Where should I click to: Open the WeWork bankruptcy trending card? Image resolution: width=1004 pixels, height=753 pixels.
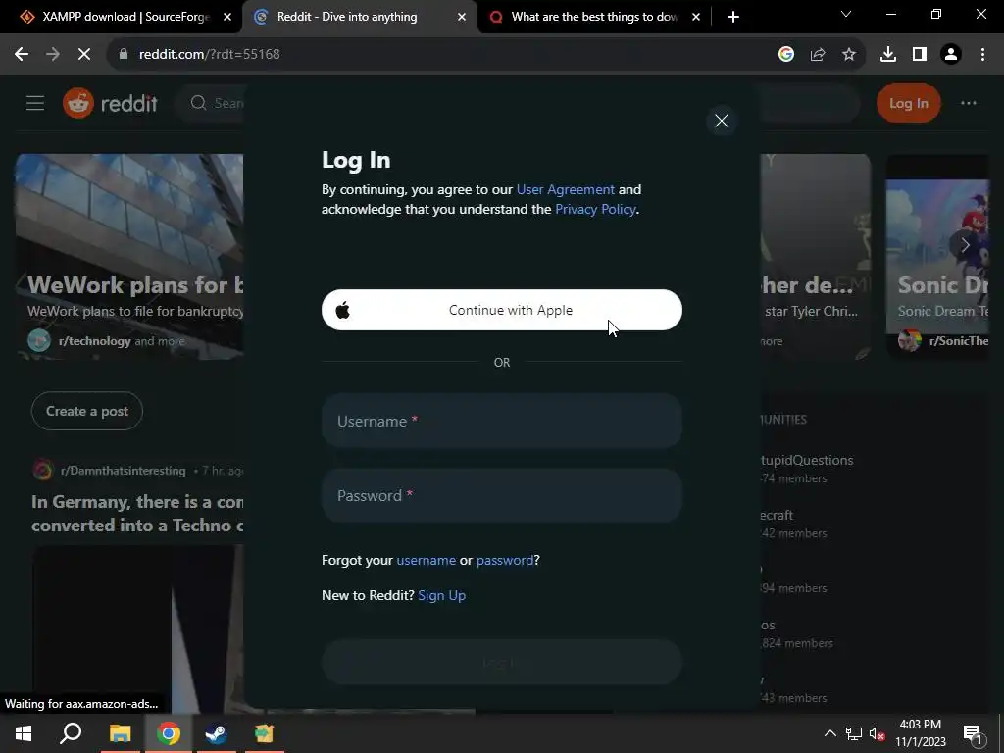coord(129,256)
